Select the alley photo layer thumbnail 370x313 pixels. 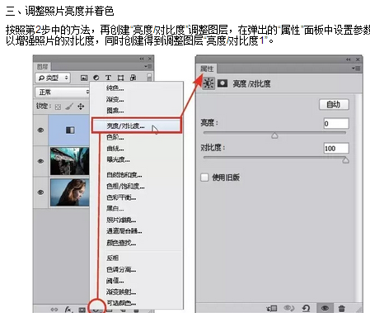pyautogui.click(x=69, y=161)
